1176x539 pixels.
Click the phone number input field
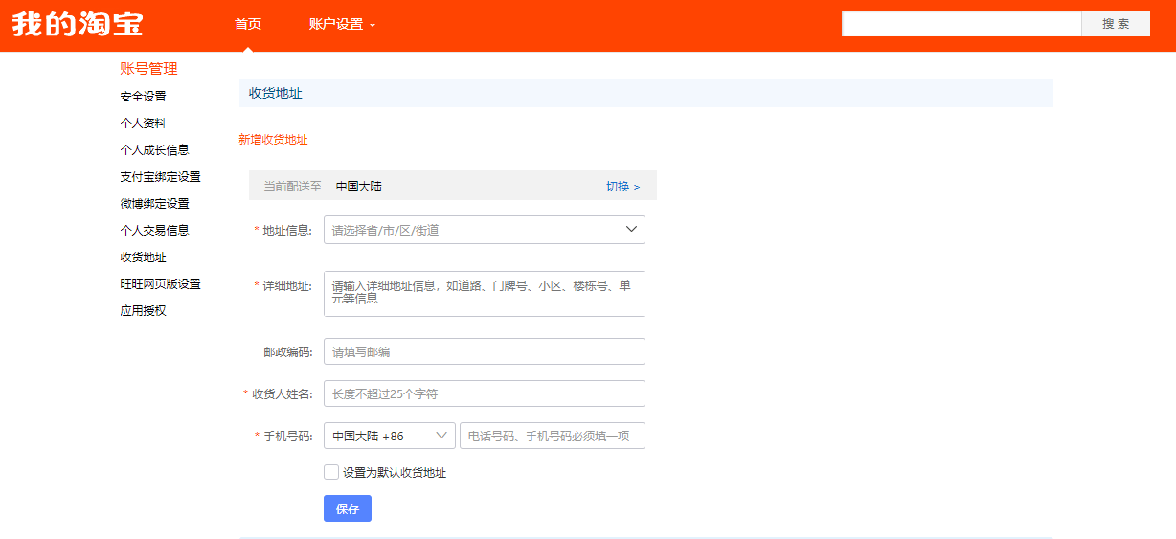click(x=553, y=436)
